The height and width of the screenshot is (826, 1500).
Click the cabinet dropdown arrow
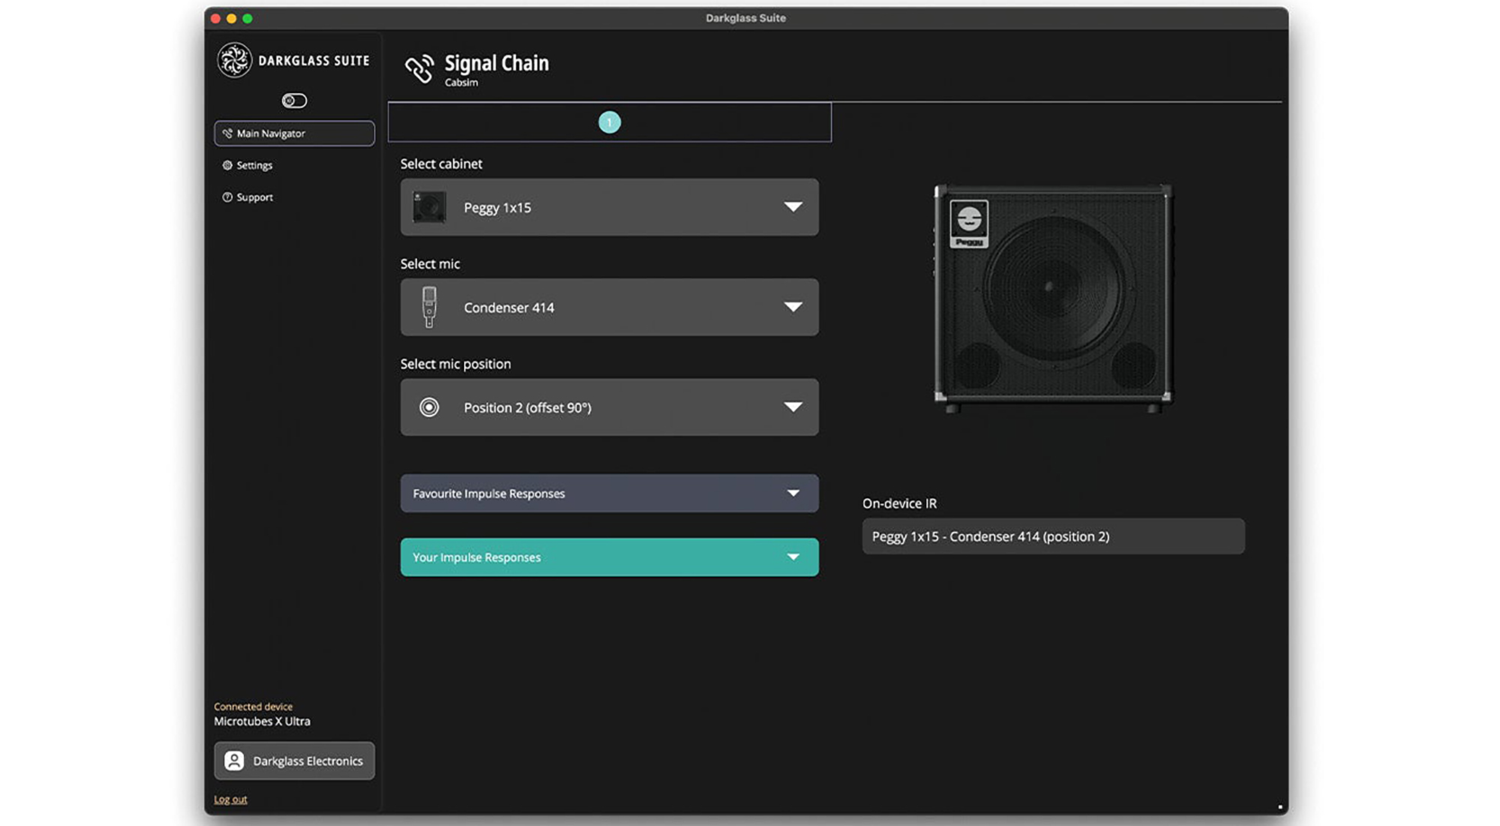793,207
